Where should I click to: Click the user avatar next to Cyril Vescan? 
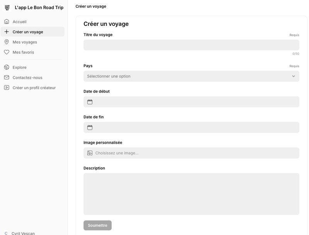(6, 233)
